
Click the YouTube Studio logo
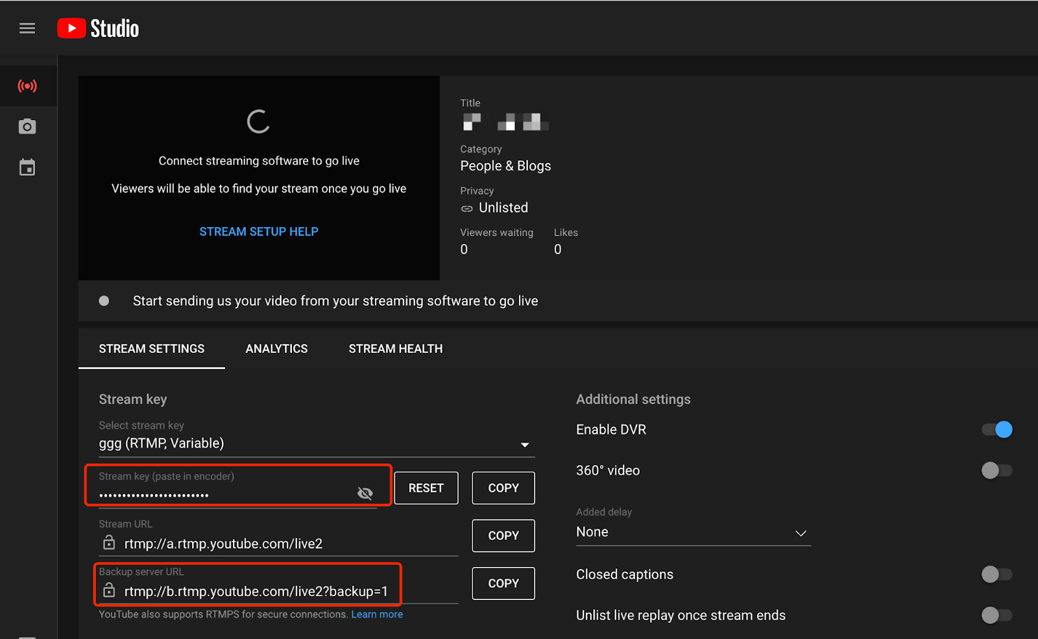pyautogui.click(x=98, y=29)
